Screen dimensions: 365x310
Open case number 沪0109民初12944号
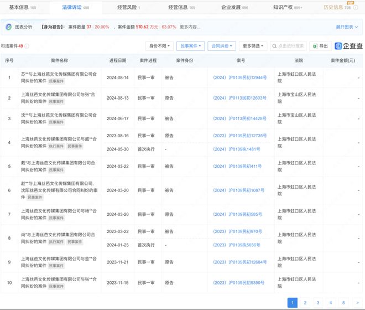(x=240, y=77)
